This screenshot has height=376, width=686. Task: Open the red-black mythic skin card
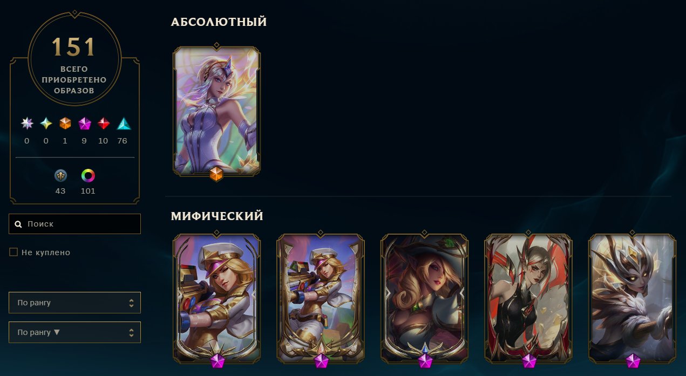pos(528,298)
